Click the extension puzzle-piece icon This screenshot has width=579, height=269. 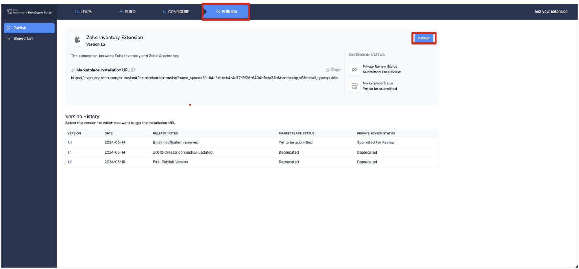[77, 40]
